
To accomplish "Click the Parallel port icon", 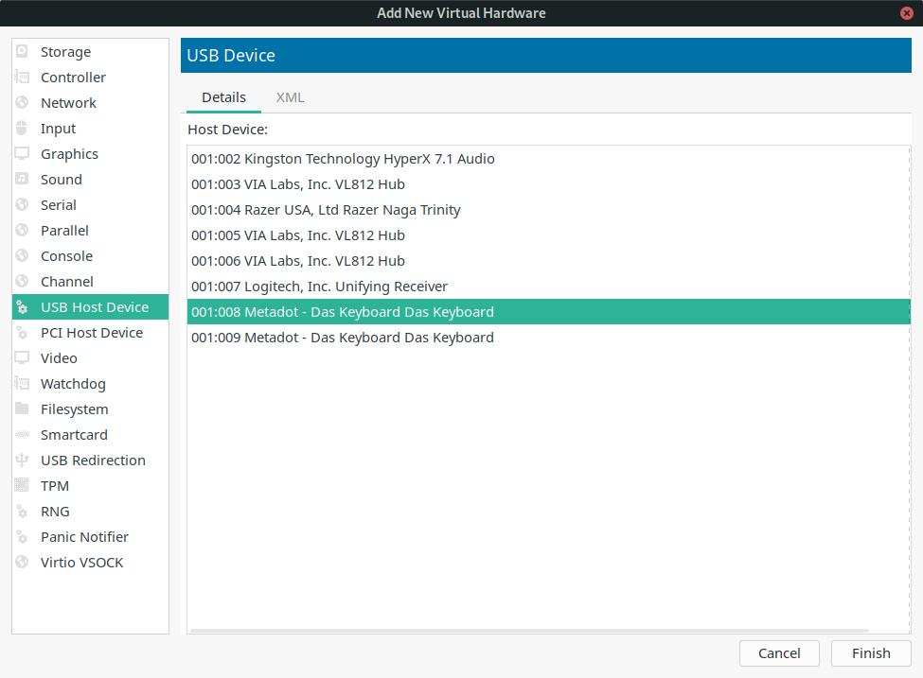I will click(22, 231).
